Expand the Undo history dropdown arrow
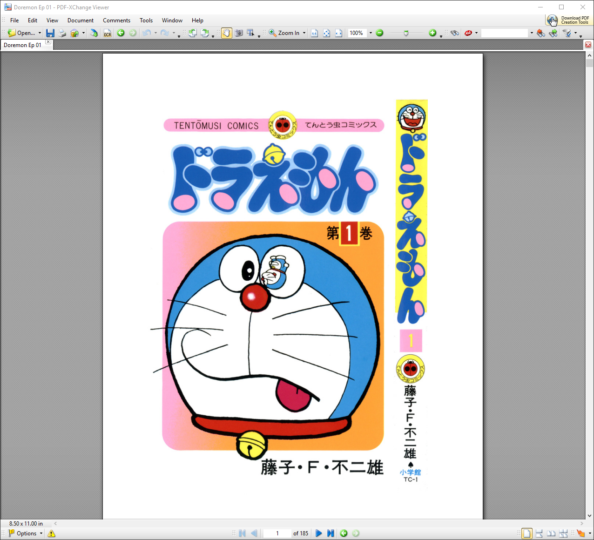 click(155, 33)
